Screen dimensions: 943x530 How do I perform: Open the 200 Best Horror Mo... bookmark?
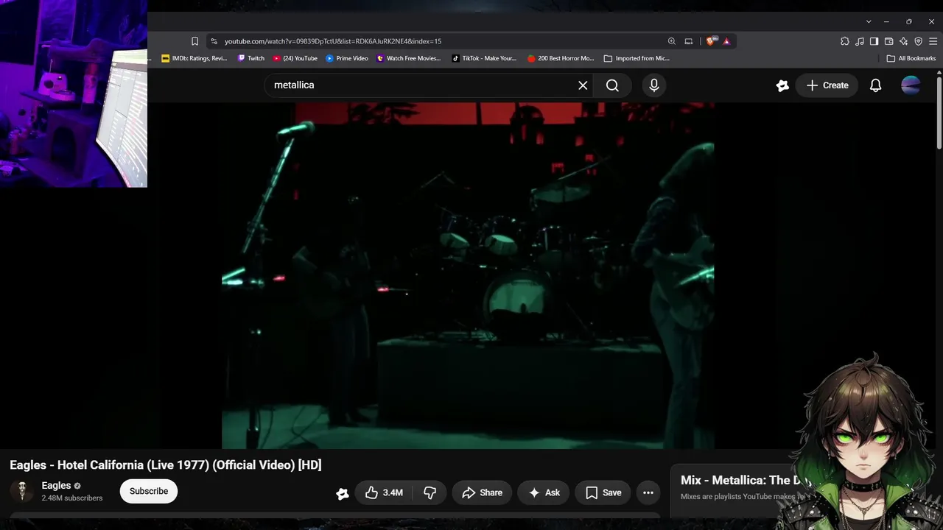click(561, 58)
